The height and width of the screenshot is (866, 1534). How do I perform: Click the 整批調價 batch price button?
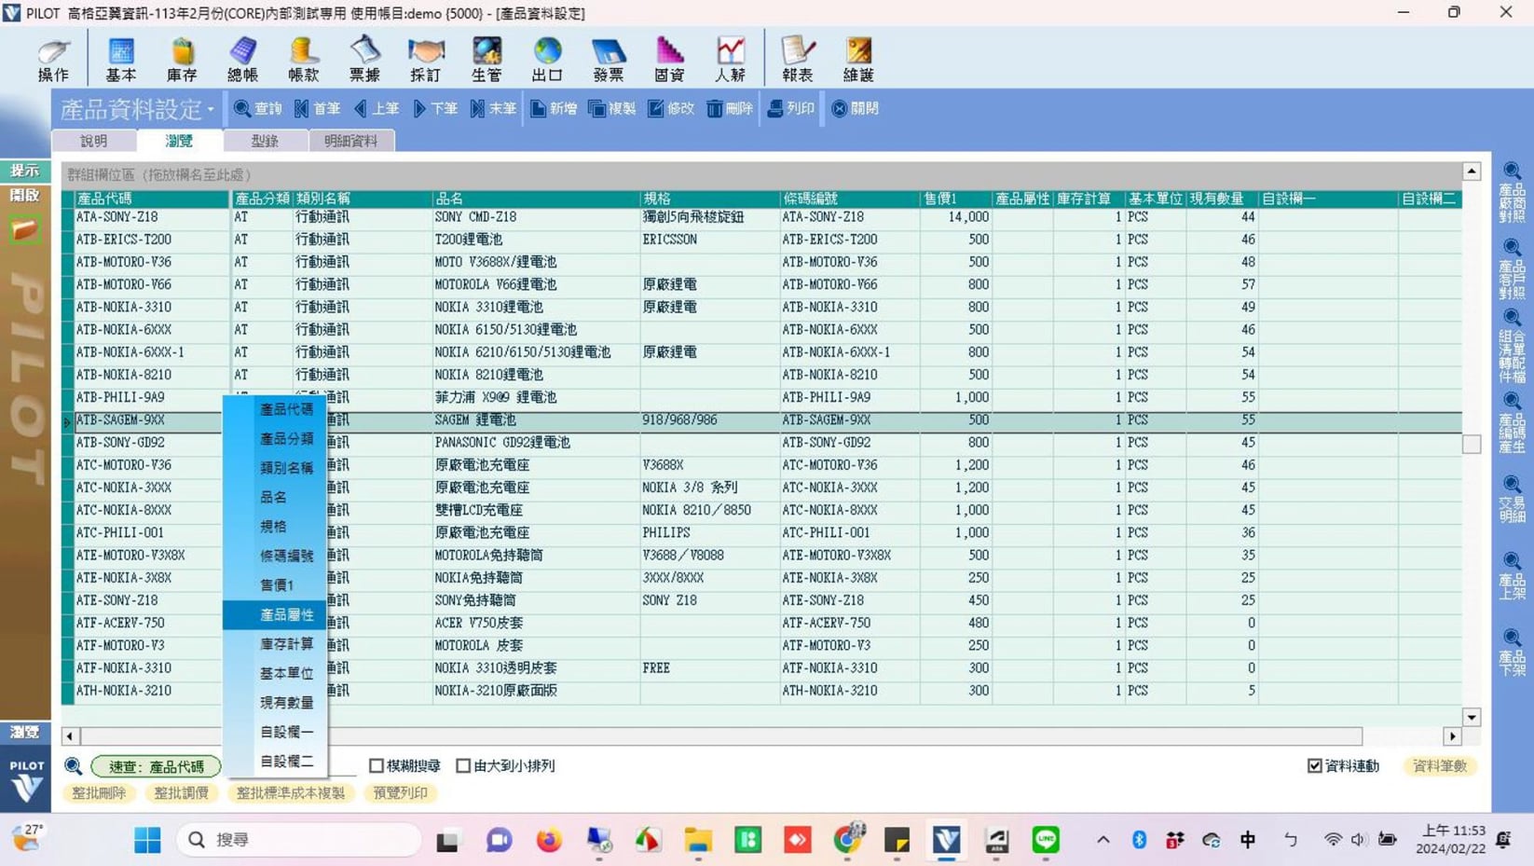[181, 793]
